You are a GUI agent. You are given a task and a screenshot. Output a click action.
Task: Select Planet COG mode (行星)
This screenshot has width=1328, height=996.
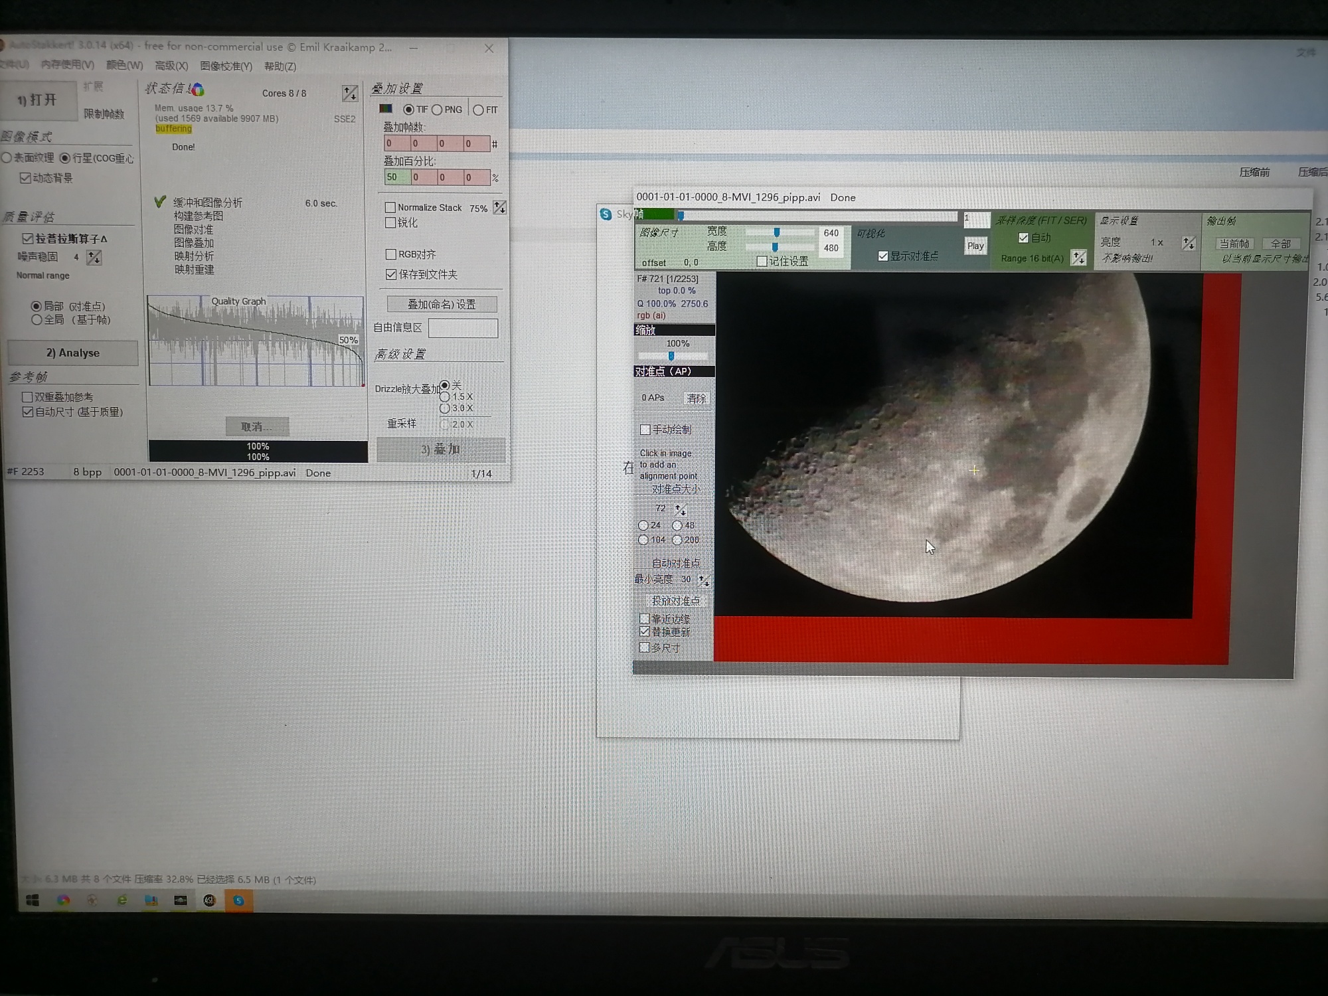point(65,158)
